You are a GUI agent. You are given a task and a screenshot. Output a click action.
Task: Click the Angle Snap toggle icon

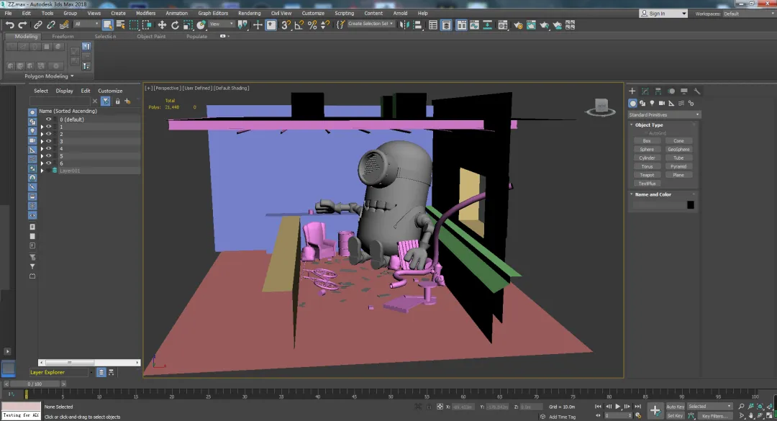299,25
